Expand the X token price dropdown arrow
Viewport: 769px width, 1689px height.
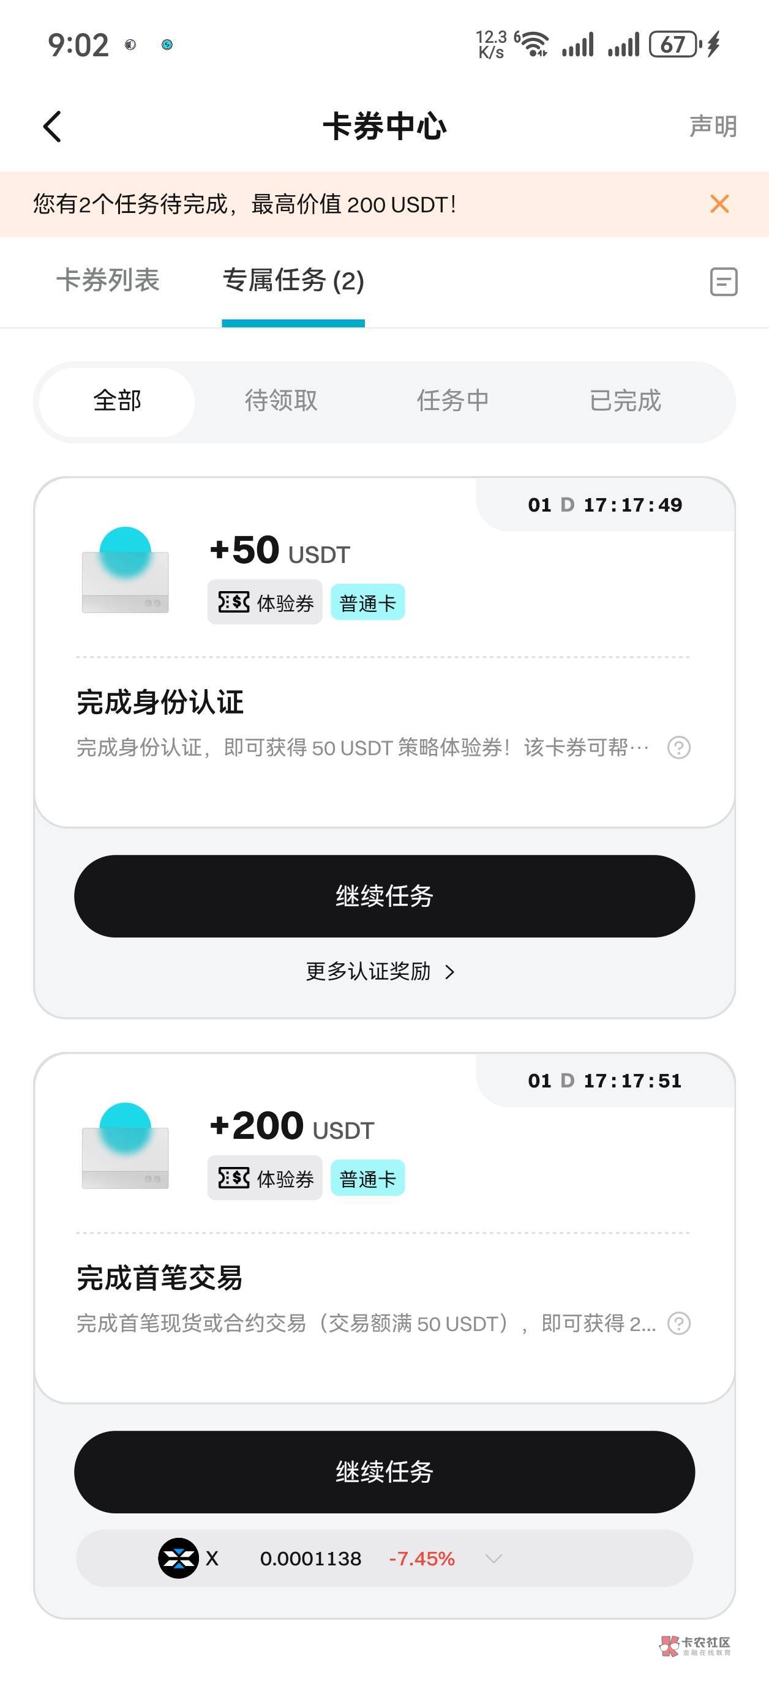pos(493,1559)
